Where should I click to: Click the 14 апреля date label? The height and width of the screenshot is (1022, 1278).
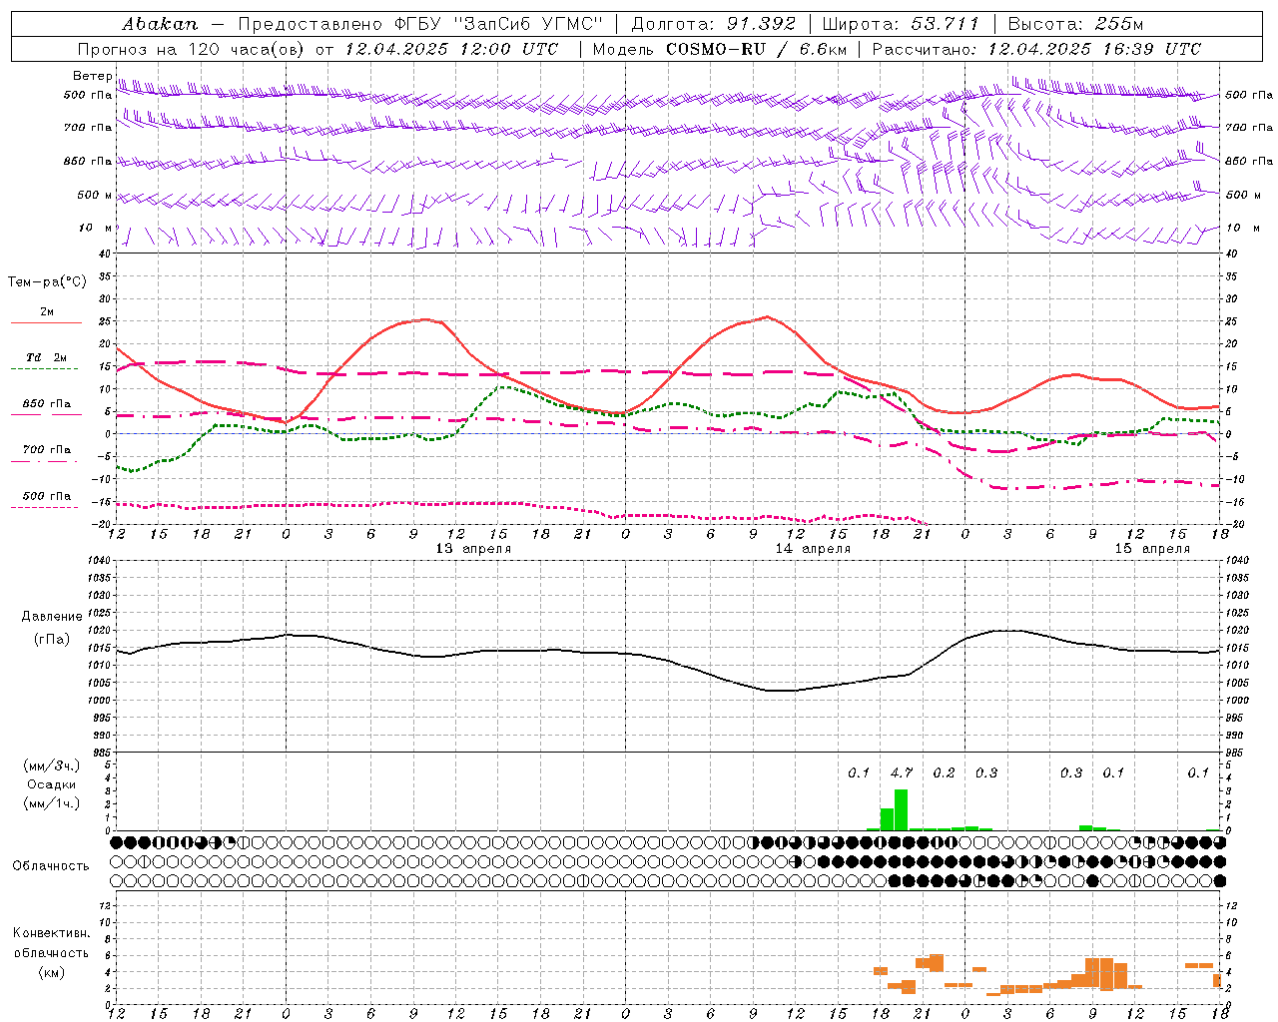(x=813, y=549)
